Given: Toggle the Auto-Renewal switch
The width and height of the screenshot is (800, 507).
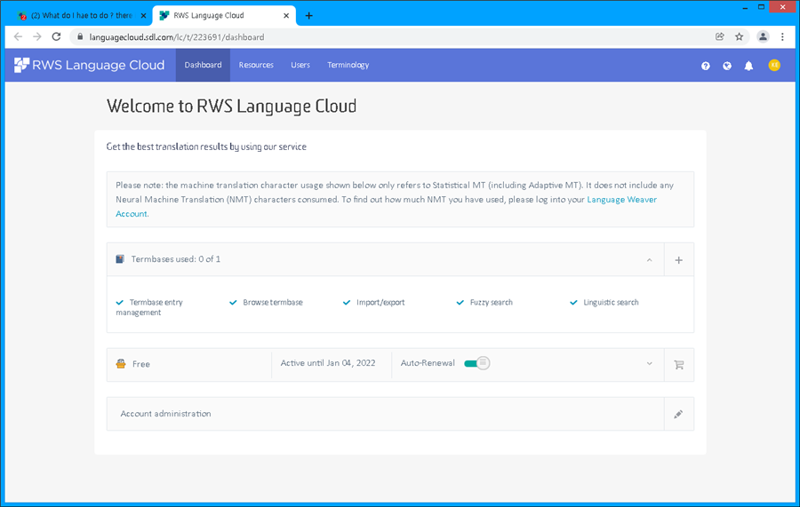Looking at the screenshot, I should (477, 363).
